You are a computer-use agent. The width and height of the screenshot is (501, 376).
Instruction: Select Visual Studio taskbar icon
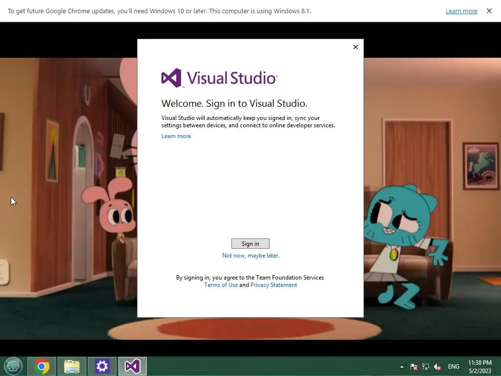point(132,366)
